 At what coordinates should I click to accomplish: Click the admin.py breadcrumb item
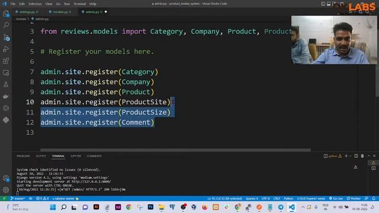(x=40, y=19)
